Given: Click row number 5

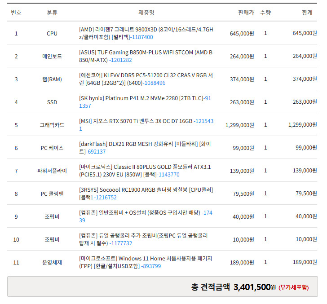Looking at the screenshot, I should 16,125.
